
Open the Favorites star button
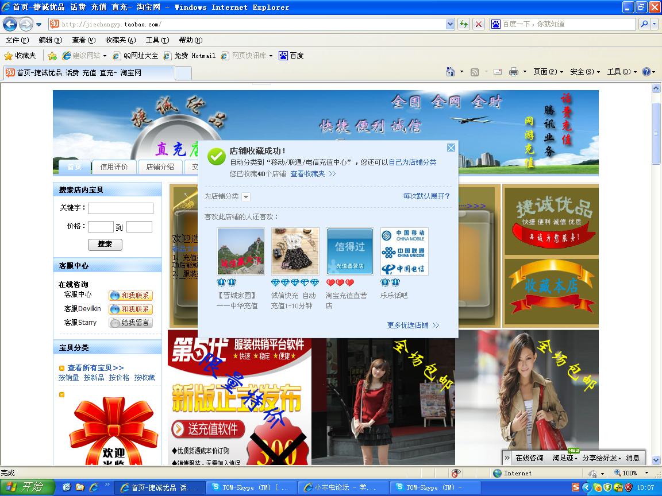(20, 56)
